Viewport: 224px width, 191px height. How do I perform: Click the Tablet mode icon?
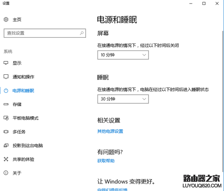6,118
